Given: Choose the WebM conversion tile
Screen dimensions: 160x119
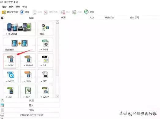Looking at the screenshot, I should [28, 61].
